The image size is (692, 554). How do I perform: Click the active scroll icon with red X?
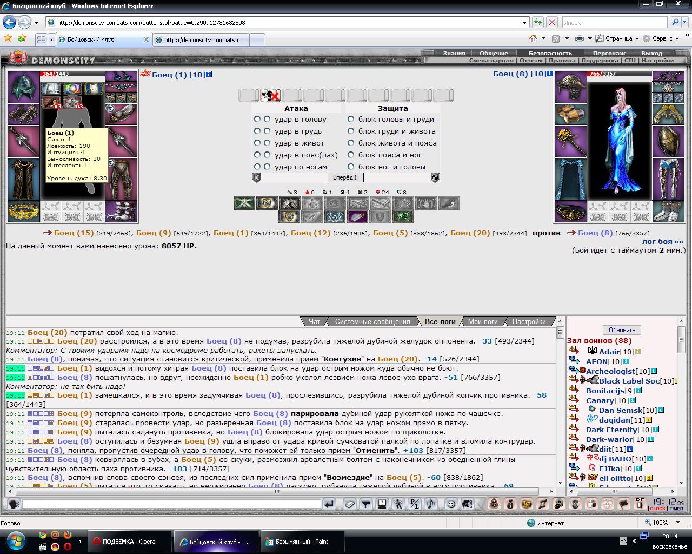pos(270,96)
